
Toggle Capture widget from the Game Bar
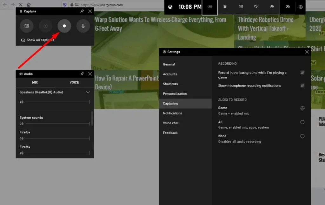225,7
